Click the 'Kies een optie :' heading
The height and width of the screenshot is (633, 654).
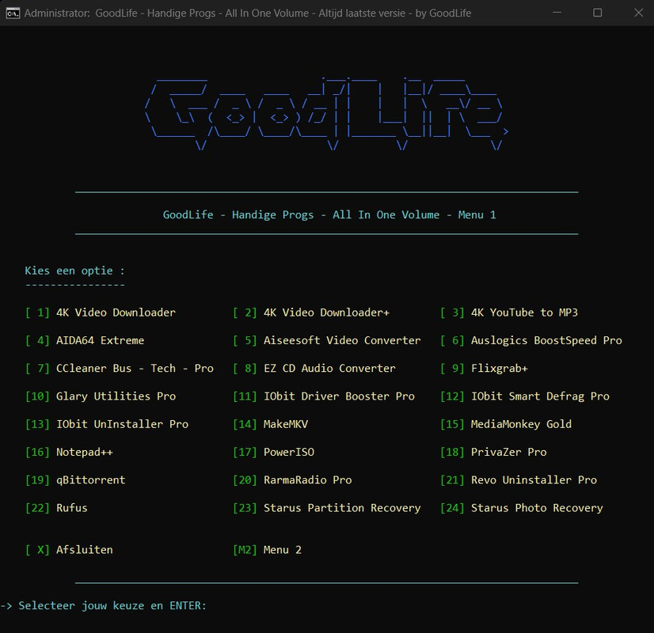click(74, 271)
